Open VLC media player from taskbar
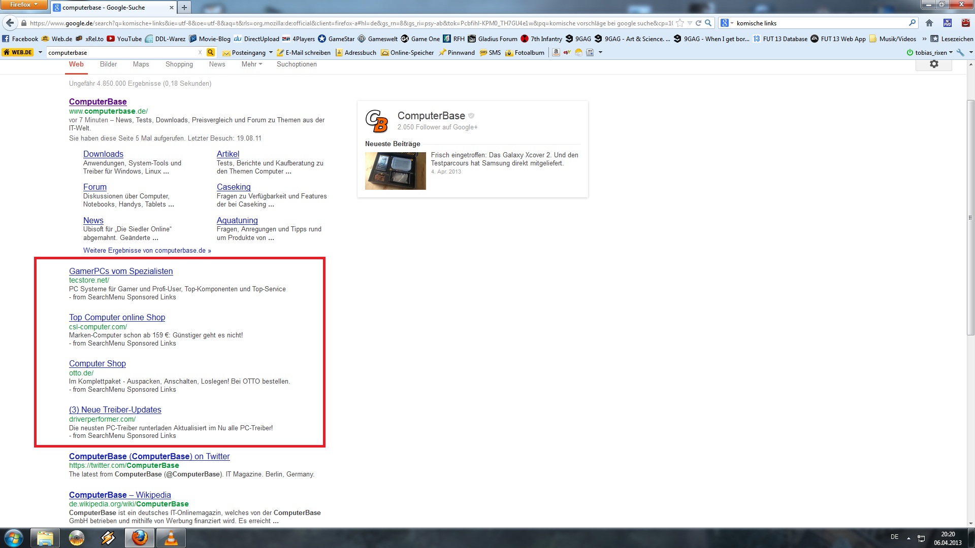Screen dimensions: 975x548 point(171,537)
